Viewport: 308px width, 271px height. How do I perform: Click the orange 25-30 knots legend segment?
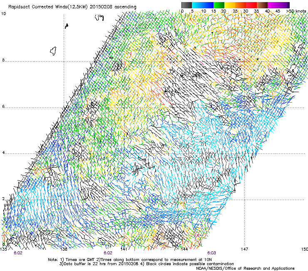pos(241,5)
